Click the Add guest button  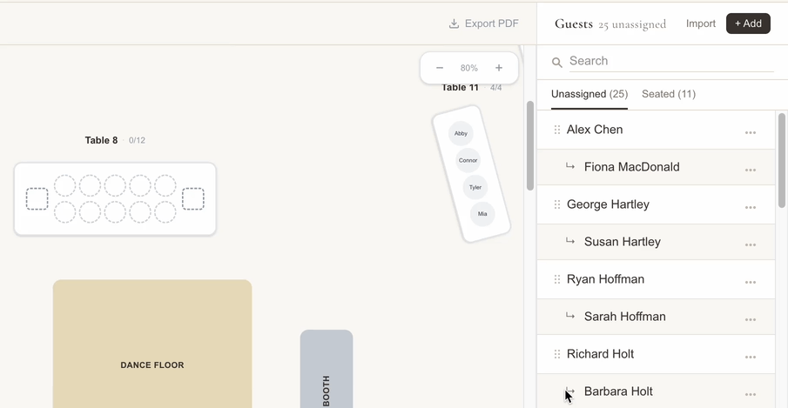coord(748,23)
